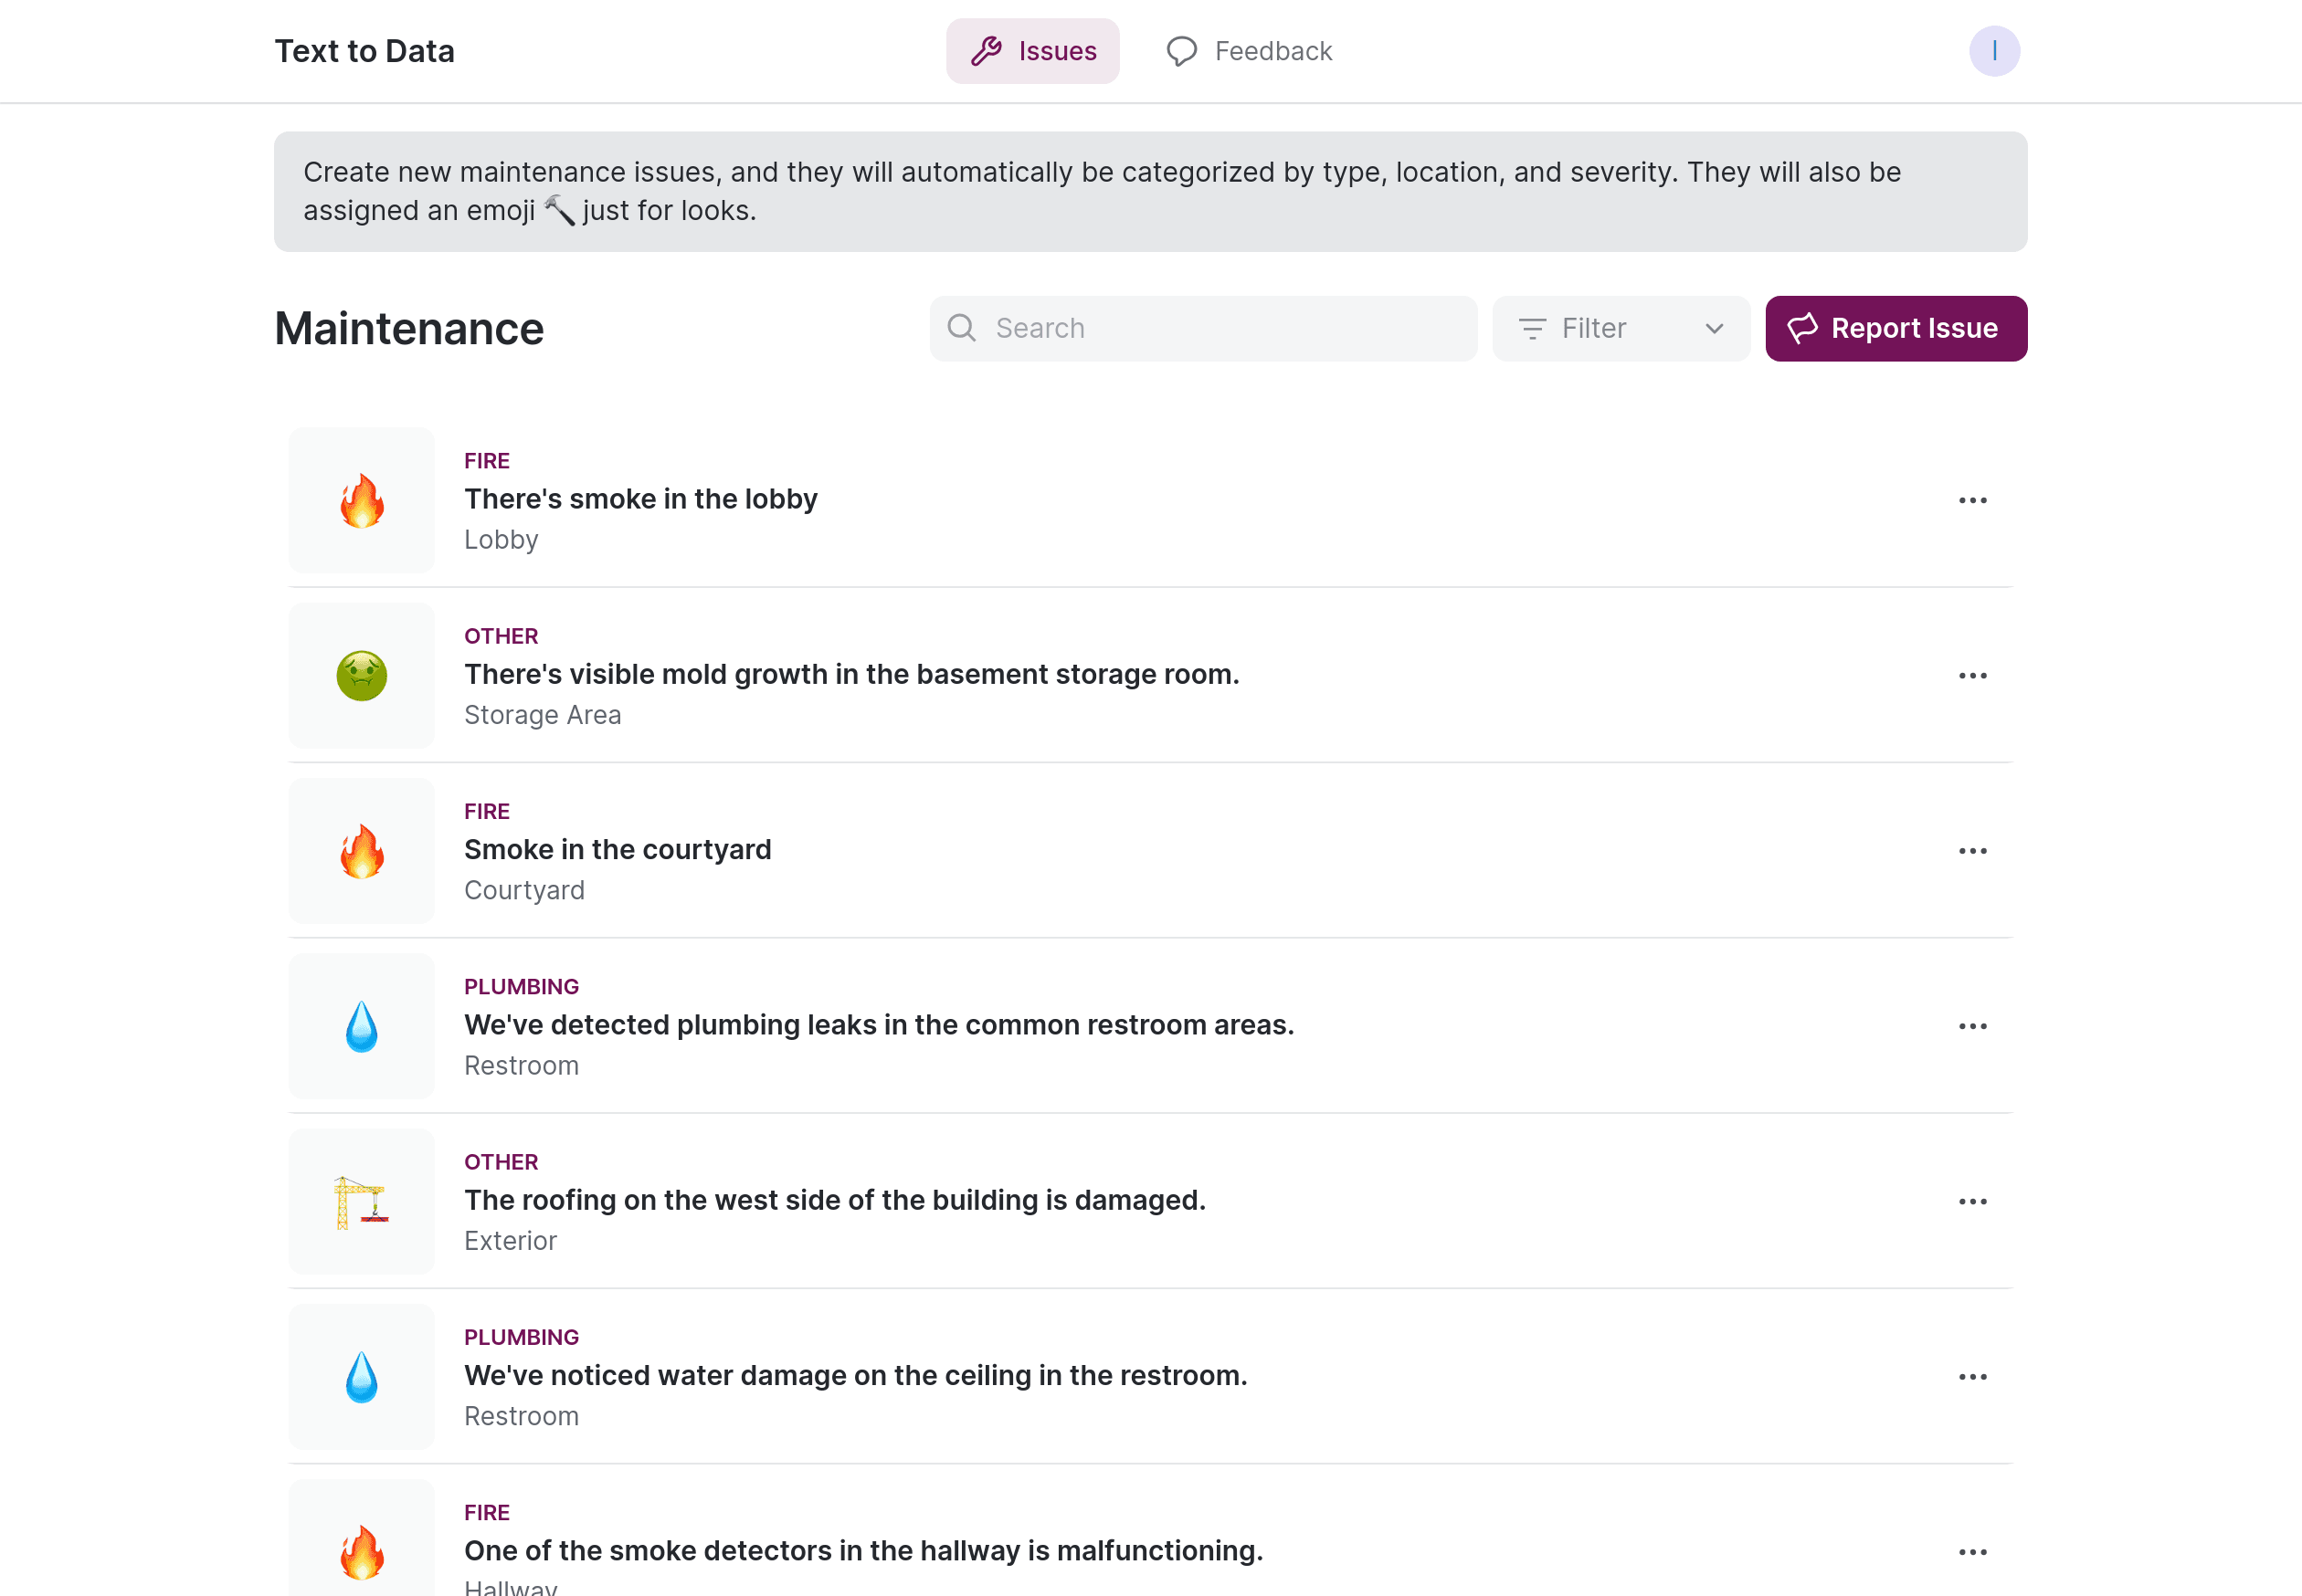Expand options for plumbing leak issue
Image resolution: width=2302 pixels, height=1596 pixels.
(1973, 1026)
